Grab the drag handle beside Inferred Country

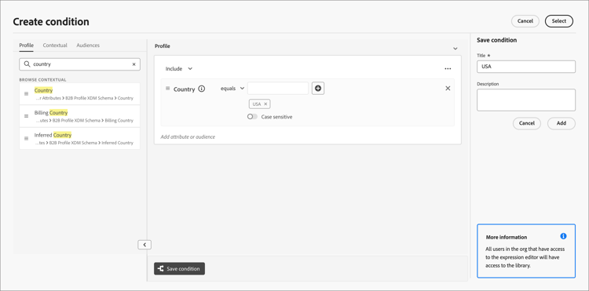[x=26, y=138]
